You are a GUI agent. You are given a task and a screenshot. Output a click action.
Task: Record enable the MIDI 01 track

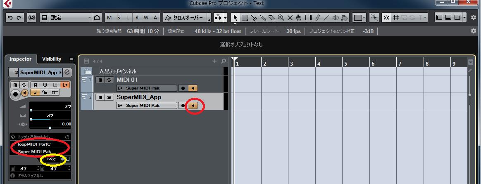coord(183,88)
